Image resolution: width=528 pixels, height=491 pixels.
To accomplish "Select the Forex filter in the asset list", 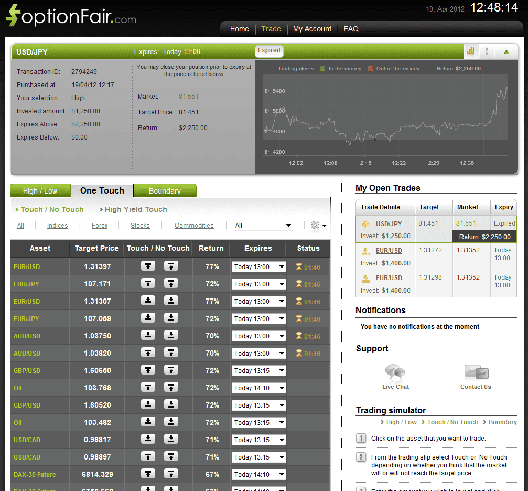I will [x=100, y=225].
